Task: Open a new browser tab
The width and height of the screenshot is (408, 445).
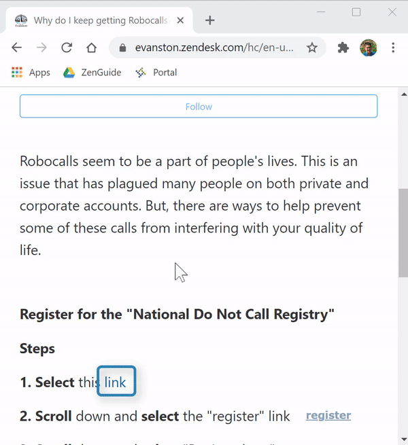Action: click(210, 20)
